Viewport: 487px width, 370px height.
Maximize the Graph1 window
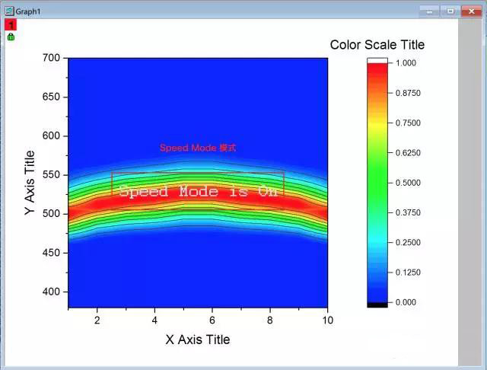[450, 11]
